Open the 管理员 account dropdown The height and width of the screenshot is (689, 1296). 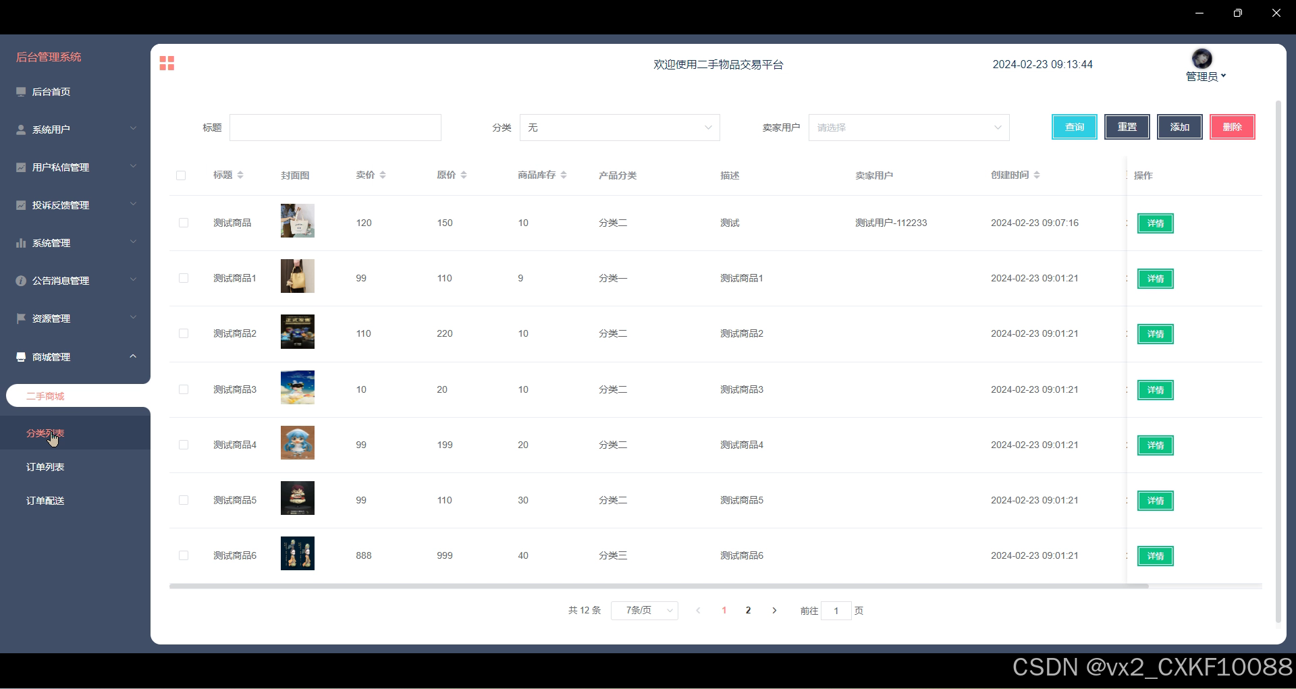click(1206, 76)
